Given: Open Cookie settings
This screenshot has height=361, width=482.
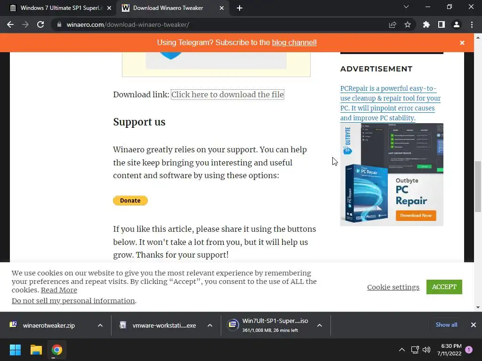Looking at the screenshot, I should coord(393,287).
